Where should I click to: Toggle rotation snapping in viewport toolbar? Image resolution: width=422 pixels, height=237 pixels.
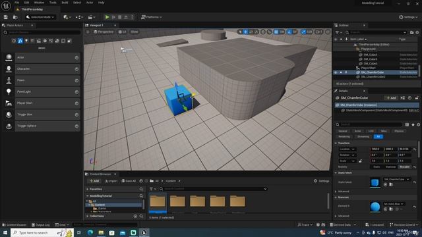[289, 32]
